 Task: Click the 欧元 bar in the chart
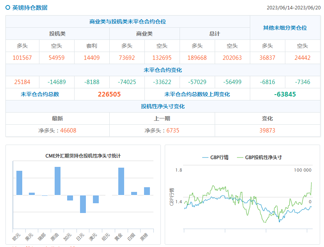coord(19,183)
